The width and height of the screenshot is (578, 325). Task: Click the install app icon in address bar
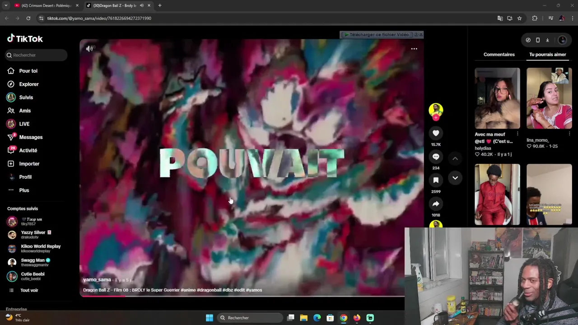(510, 19)
